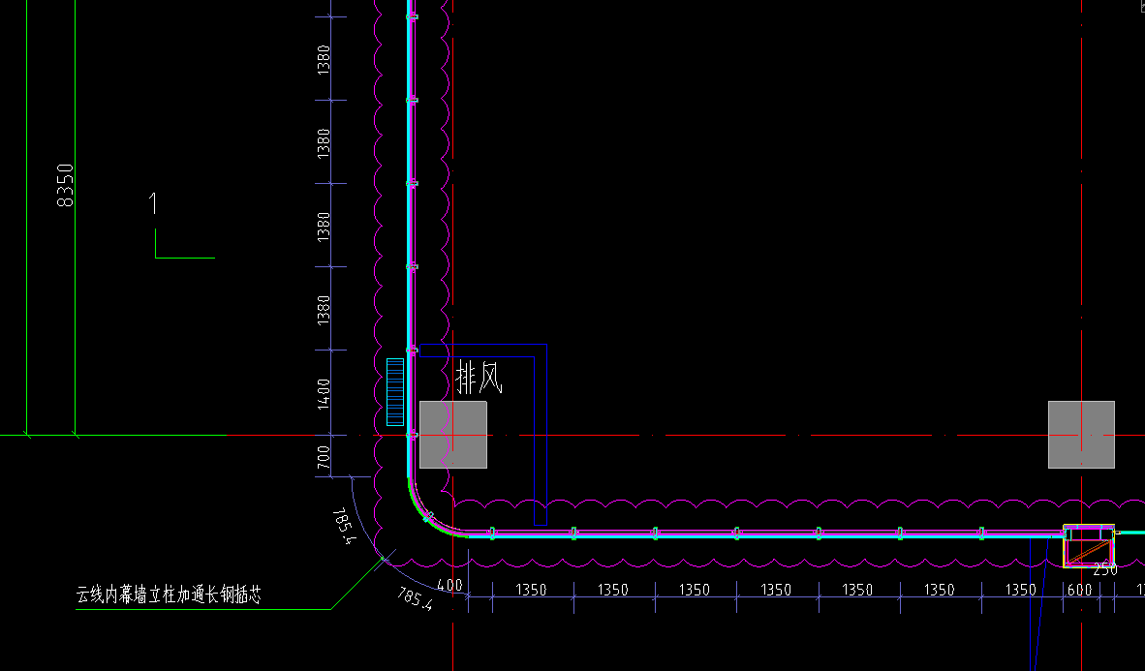Click the blue hatched louver rectangle
Image resolution: width=1145 pixels, height=671 pixels.
pyautogui.click(x=394, y=392)
